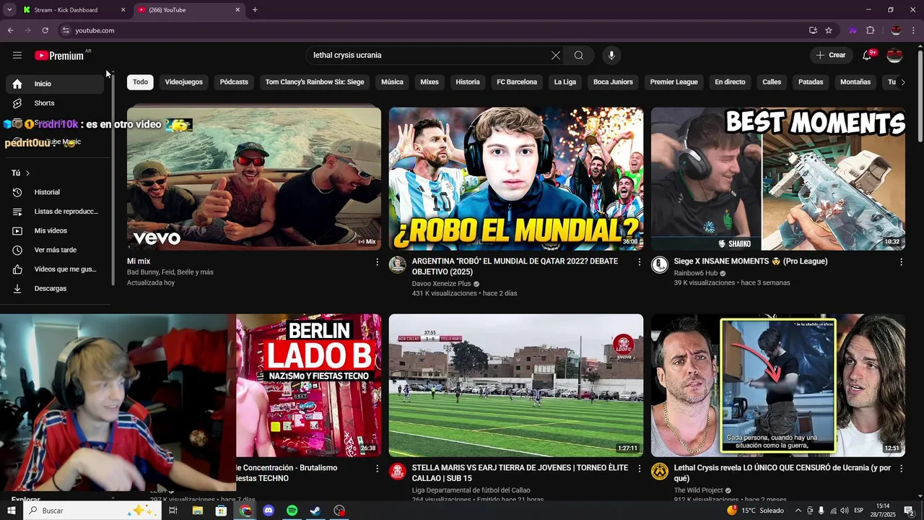The height and width of the screenshot is (520, 924).
Task: Open YouTube notifications bell
Action: (x=868, y=56)
